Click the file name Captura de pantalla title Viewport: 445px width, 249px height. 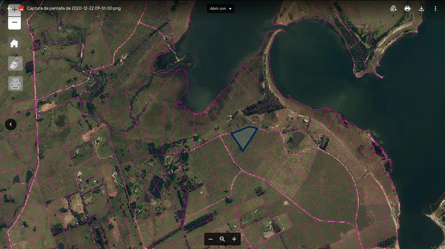coord(74,8)
